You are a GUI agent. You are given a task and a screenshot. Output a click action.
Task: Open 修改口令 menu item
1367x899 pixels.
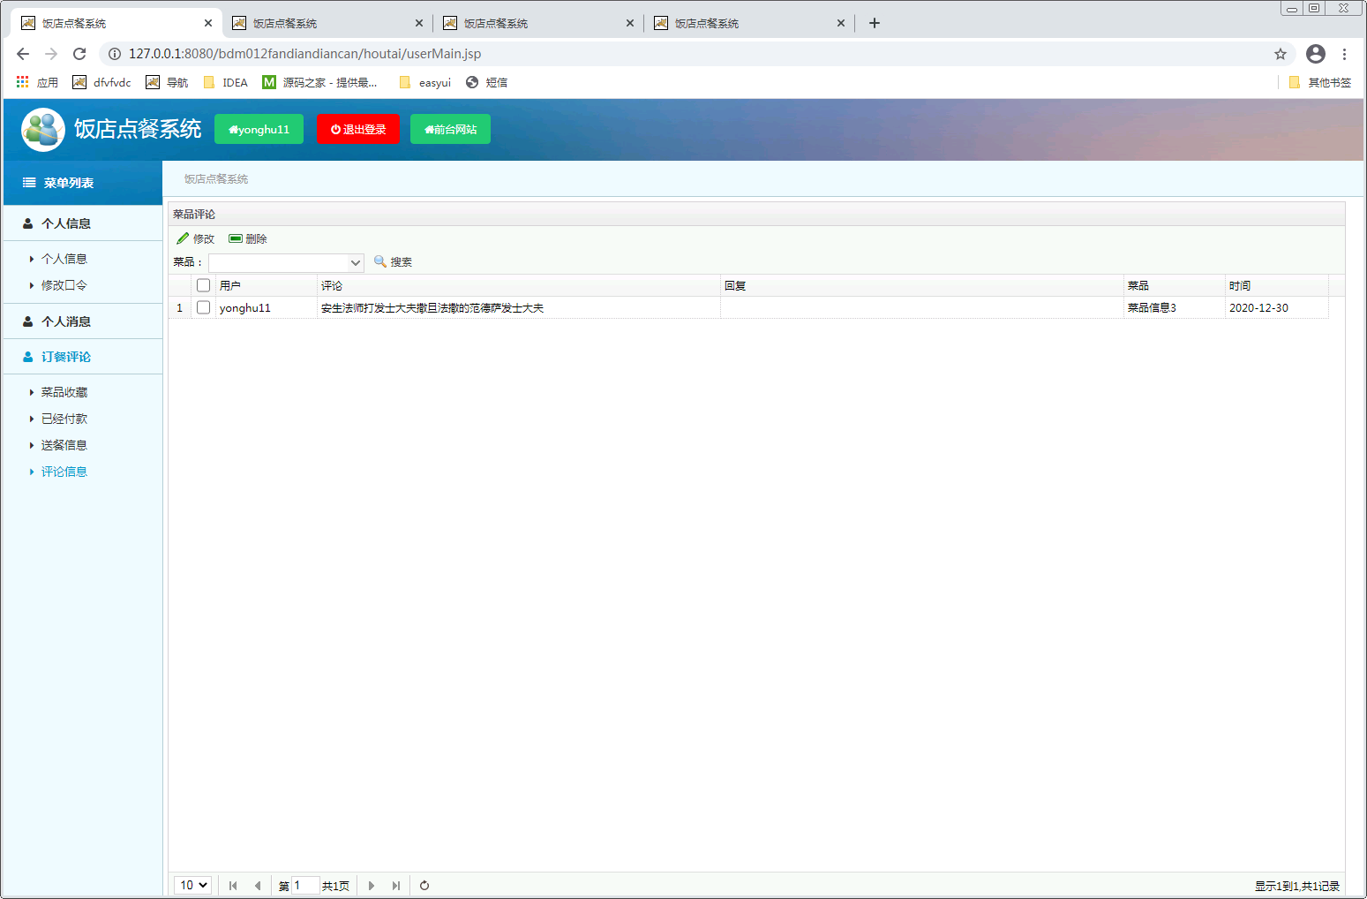64,285
